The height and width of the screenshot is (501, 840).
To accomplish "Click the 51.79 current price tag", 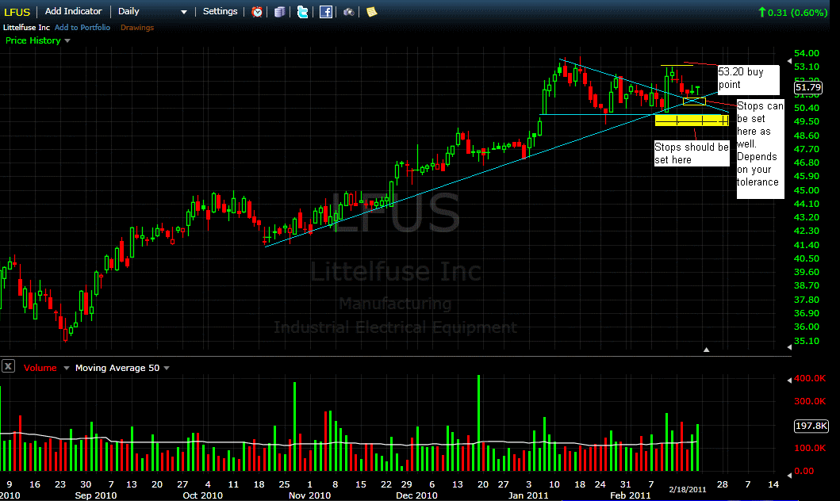I will point(807,87).
